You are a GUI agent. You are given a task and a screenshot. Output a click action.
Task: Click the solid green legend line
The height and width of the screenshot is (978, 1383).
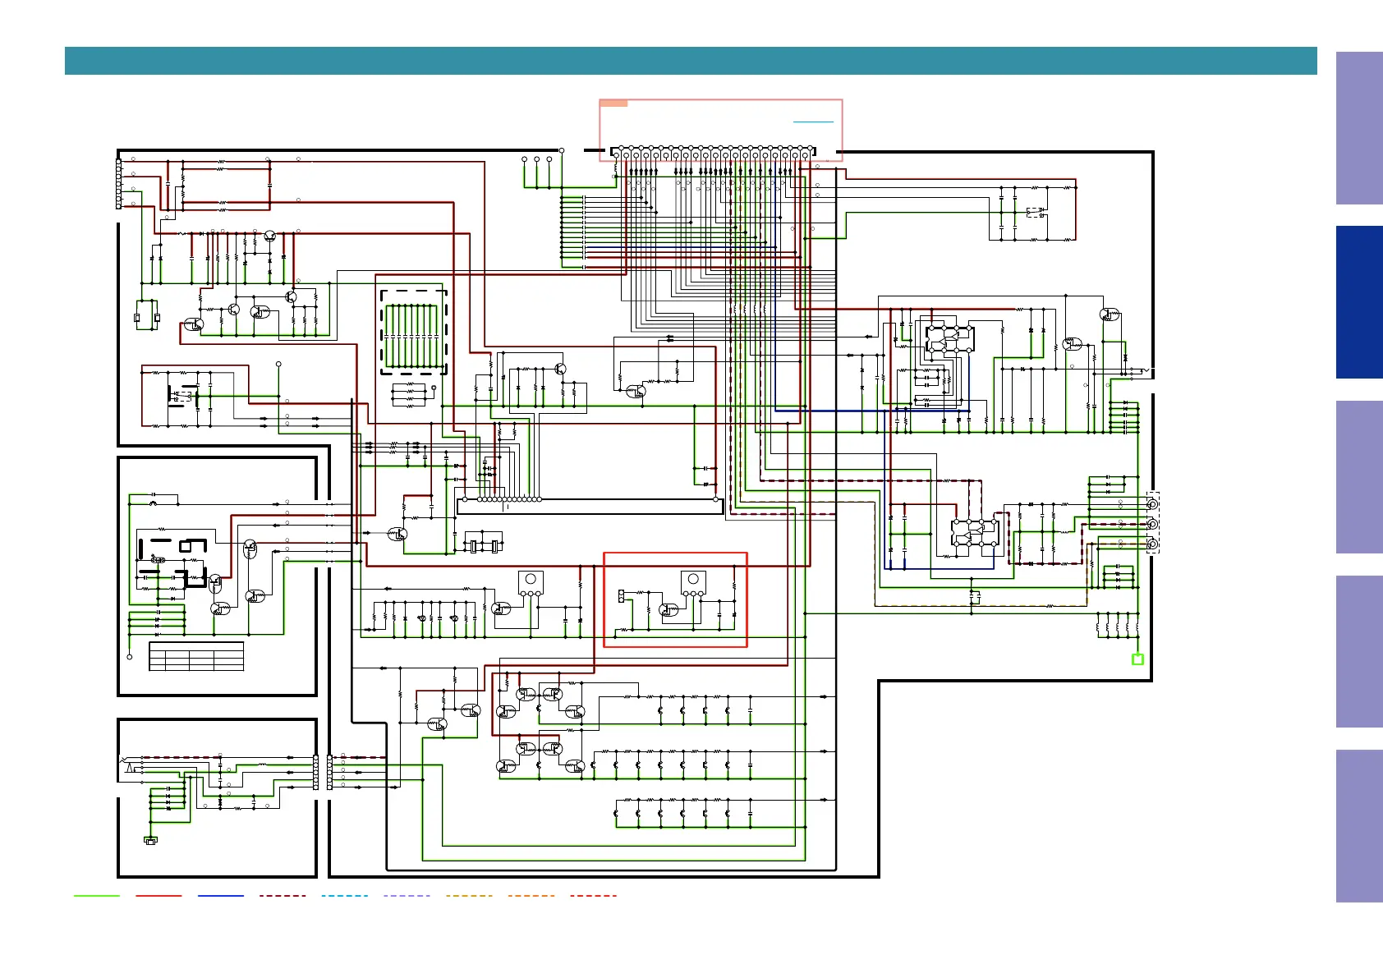pyautogui.click(x=97, y=896)
